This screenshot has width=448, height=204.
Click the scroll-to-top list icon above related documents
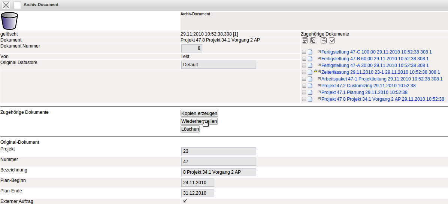305,40
